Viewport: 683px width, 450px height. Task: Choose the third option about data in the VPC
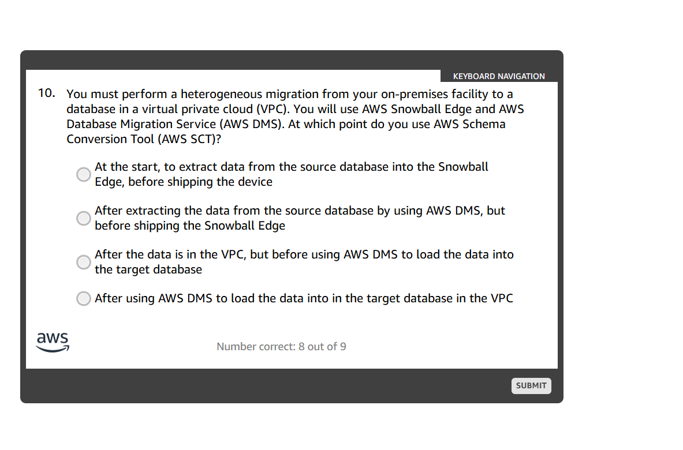pos(83,262)
